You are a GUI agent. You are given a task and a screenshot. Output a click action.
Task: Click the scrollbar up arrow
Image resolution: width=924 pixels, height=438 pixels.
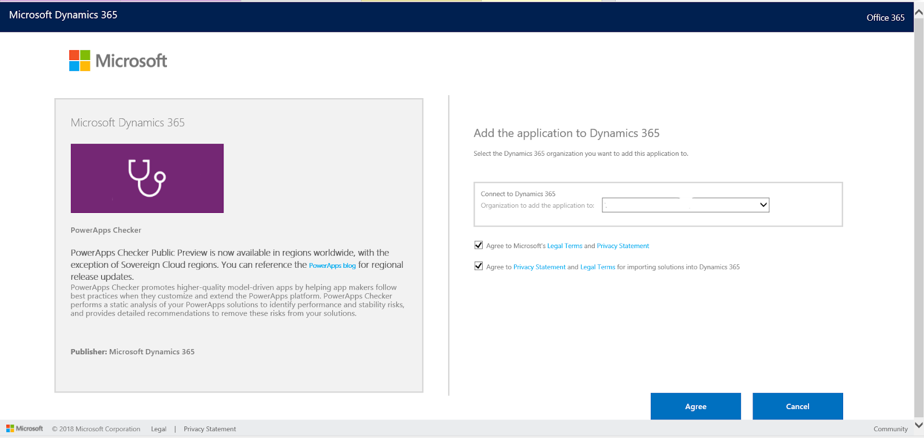[919, 12]
